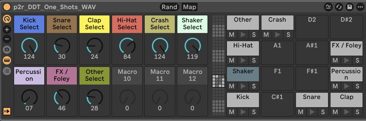This screenshot has height=121, width=366.
Task: Mute the FX / Foley pad
Action: click(335, 60)
